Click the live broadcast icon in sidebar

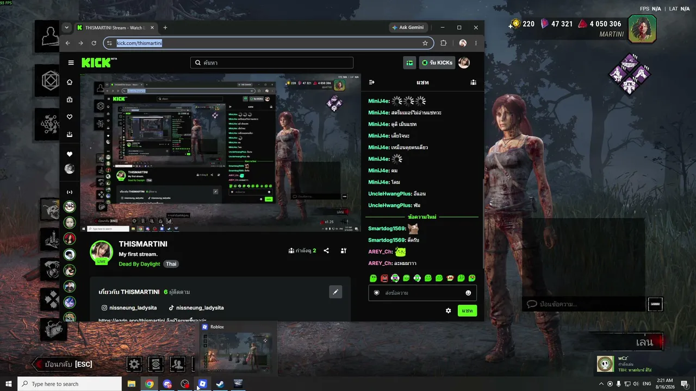pos(70,192)
